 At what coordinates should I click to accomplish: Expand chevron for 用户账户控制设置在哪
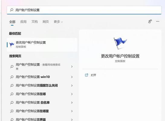pos(72,94)
